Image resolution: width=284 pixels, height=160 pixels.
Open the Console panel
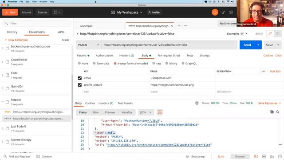(44, 156)
